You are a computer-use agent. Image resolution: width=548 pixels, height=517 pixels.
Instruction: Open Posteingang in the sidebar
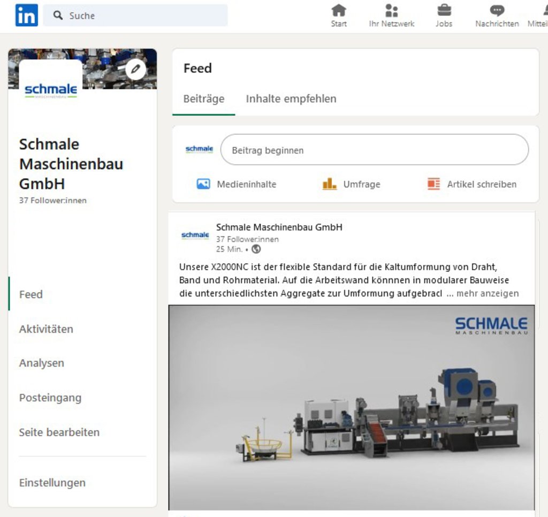point(50,398)
